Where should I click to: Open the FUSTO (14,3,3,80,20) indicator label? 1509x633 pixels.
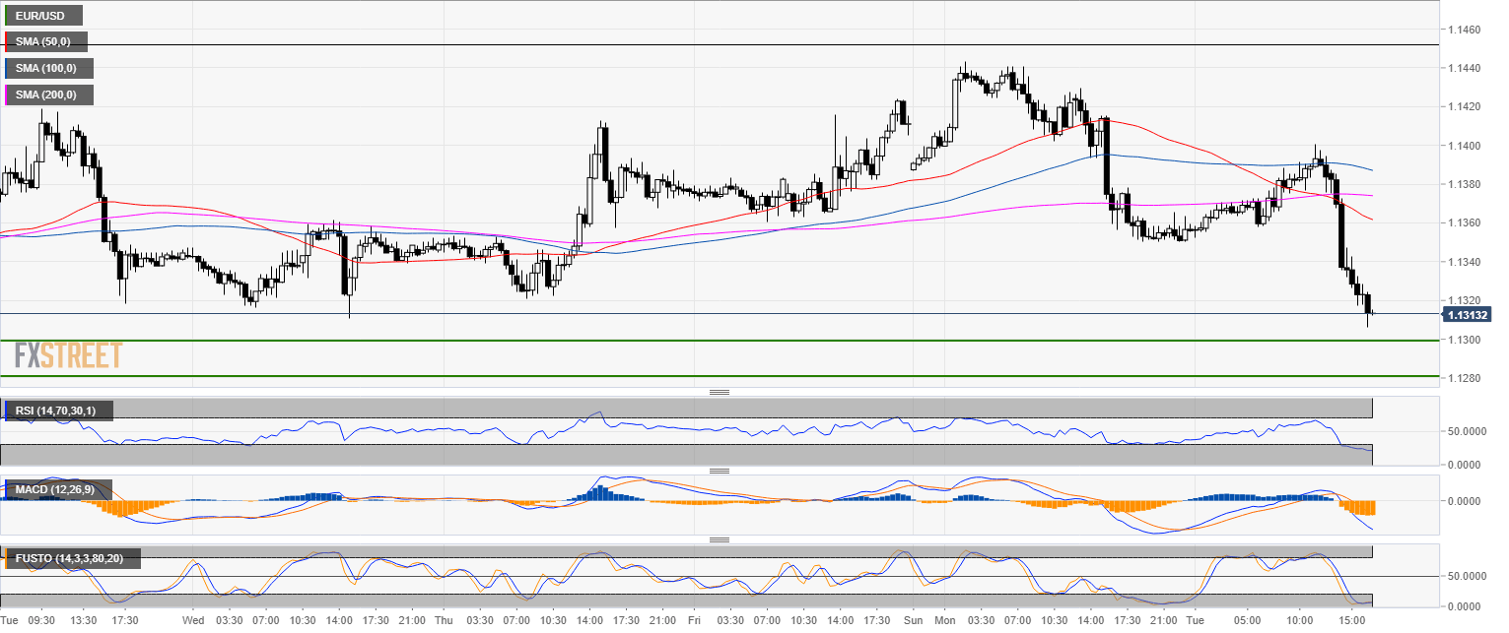[72, 559]
